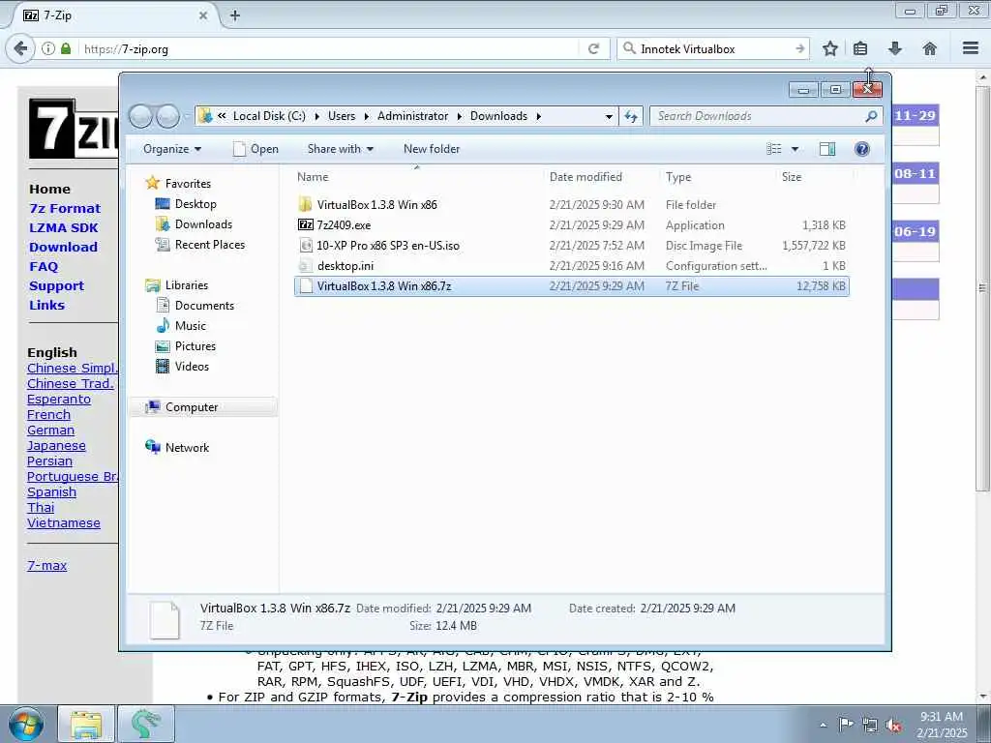Viewport: 991px width, 743px height.
Task: Open Documents library
Action: (x=204, y=306)
